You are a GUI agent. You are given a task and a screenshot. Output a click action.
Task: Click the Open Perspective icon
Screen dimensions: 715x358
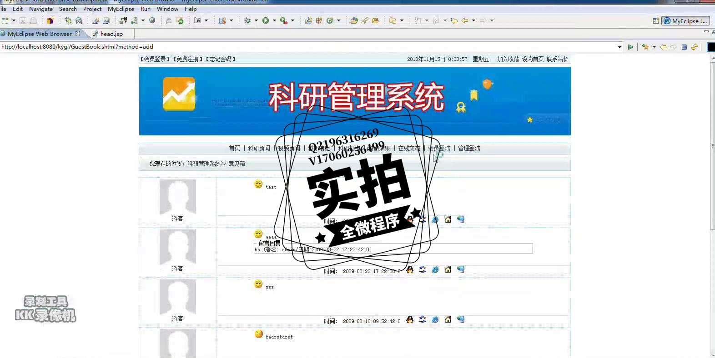656,20
